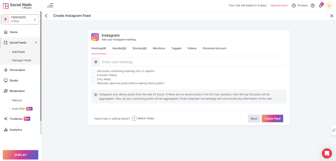The width and height of the screenshot is (336, 161).
Task: Click the Create Feed button
Action: tap(272, 118)
